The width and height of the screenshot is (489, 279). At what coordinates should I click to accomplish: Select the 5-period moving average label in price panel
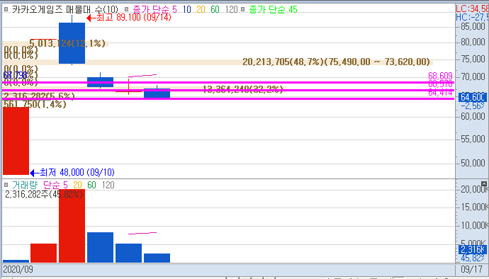[x=154, y=9]
